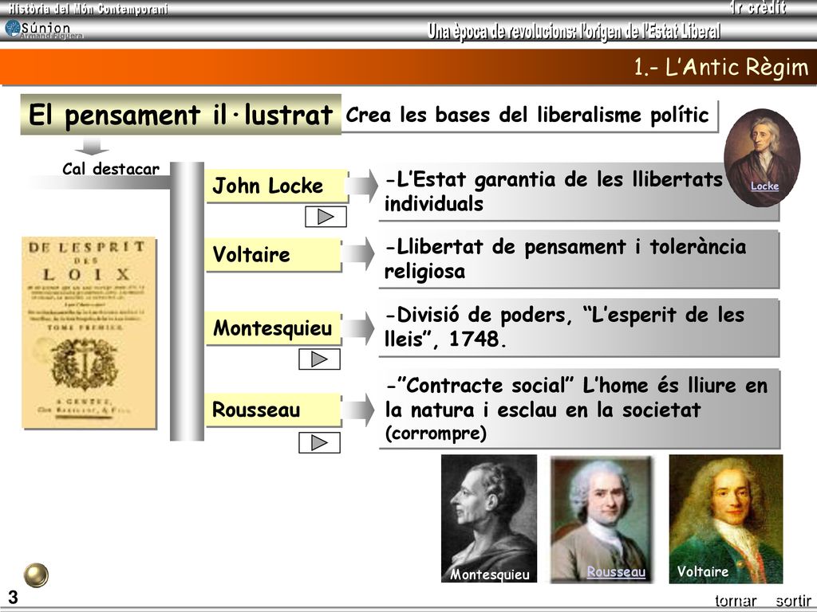Click the arrow next to Voltaire
Image resolution: width=817 pixels, height=612 pixels.
coord(358,254)
